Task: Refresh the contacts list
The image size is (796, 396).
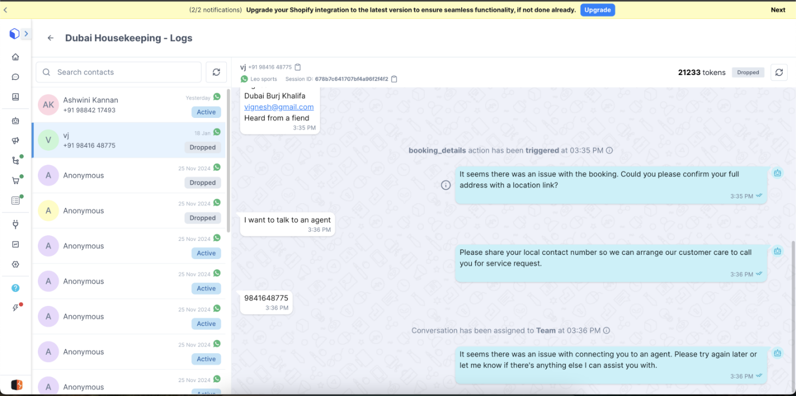Action: click(x=216, y=72)
